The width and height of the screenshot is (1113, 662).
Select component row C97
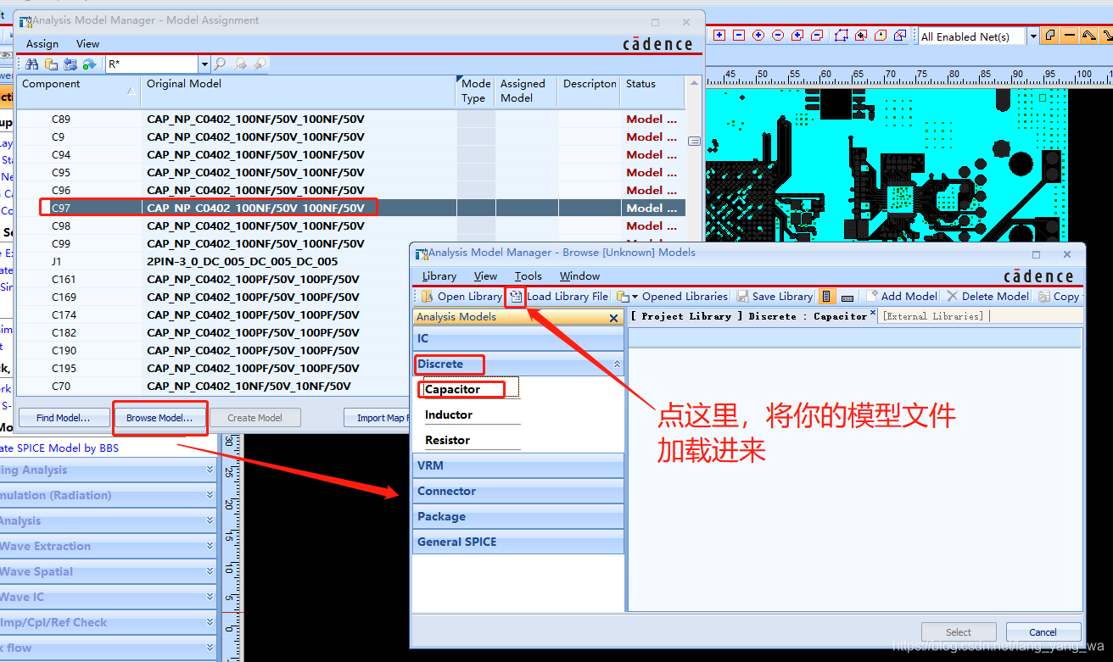[351, 208]
